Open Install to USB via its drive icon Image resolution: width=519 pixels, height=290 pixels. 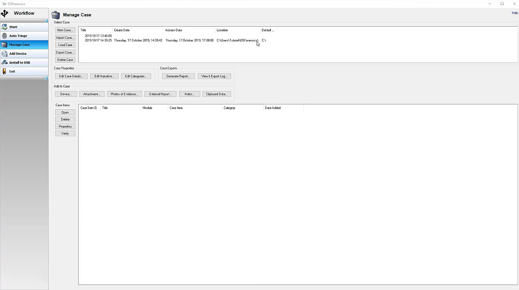tap(4, 63)
